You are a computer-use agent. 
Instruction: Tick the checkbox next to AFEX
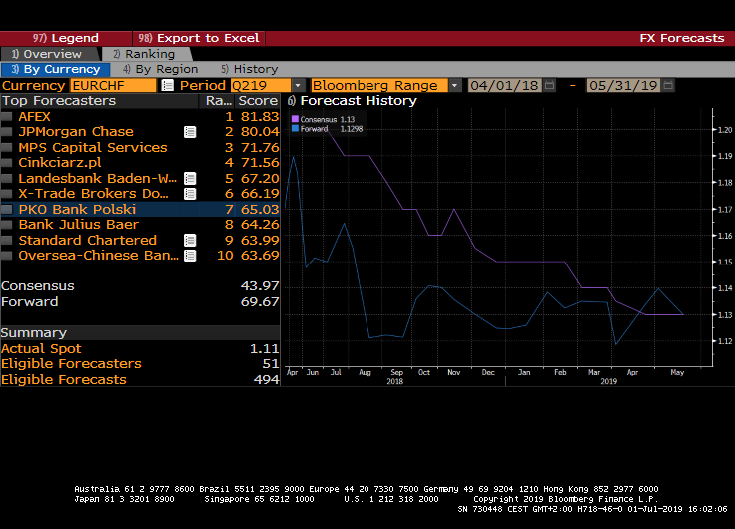(8, 117)
